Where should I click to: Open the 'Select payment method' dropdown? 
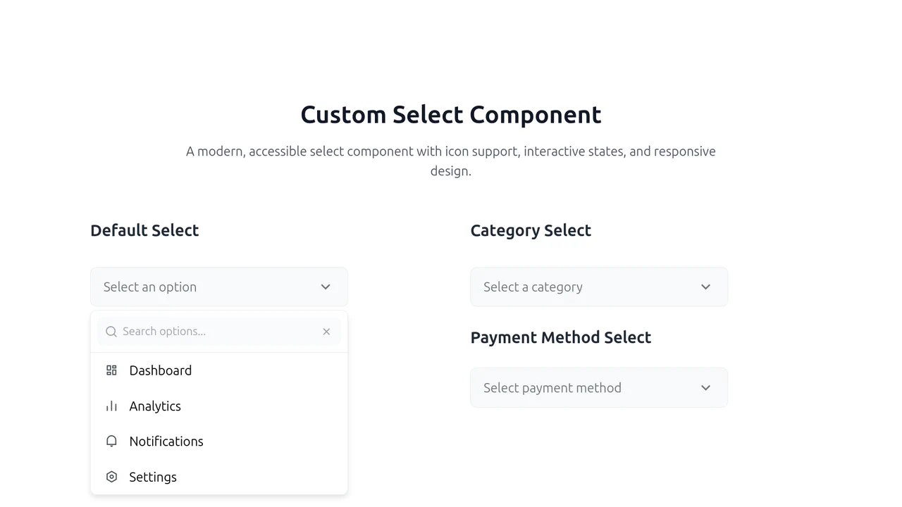click(x=599, y=387)
